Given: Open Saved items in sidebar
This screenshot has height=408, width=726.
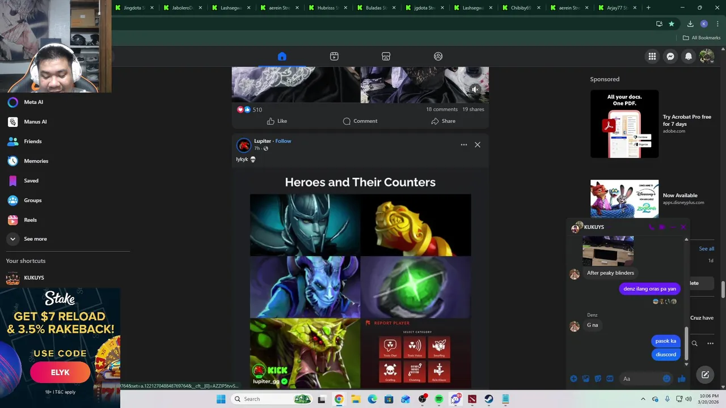Looking at the screenshot, I should 31,181.
